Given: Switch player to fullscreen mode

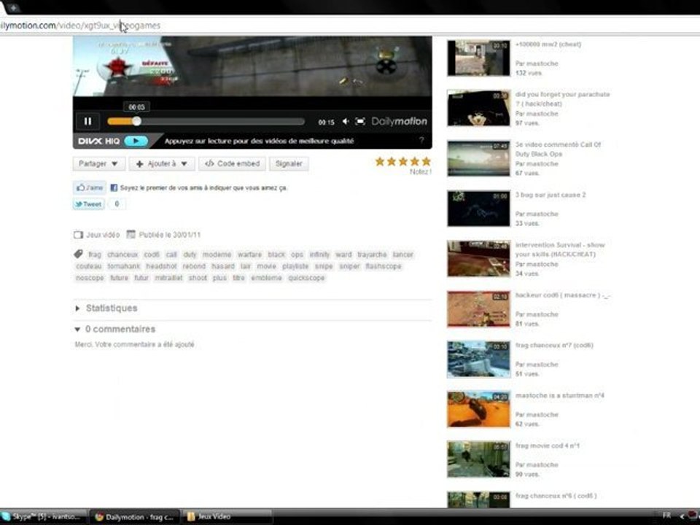Looking at the screenshot, I should click(359, 122).
